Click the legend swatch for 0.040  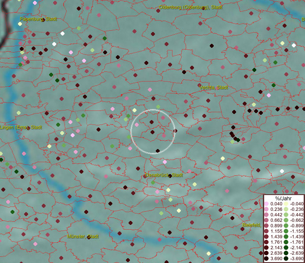266,204
